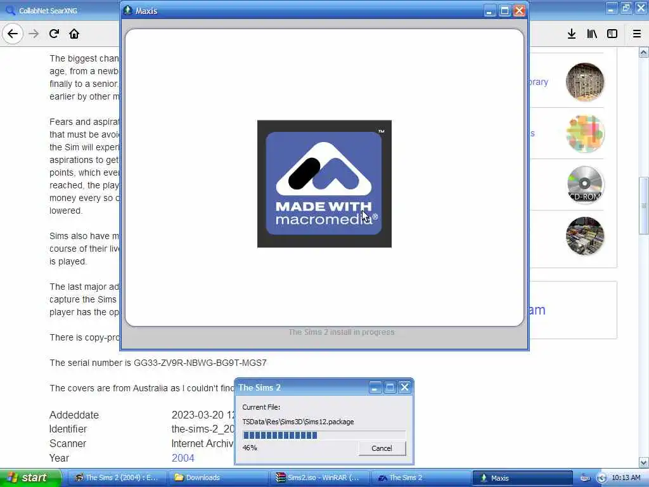Screen dimensions: 649x487
Task: Open the browser downloads panel
Action: coord(572,34)
